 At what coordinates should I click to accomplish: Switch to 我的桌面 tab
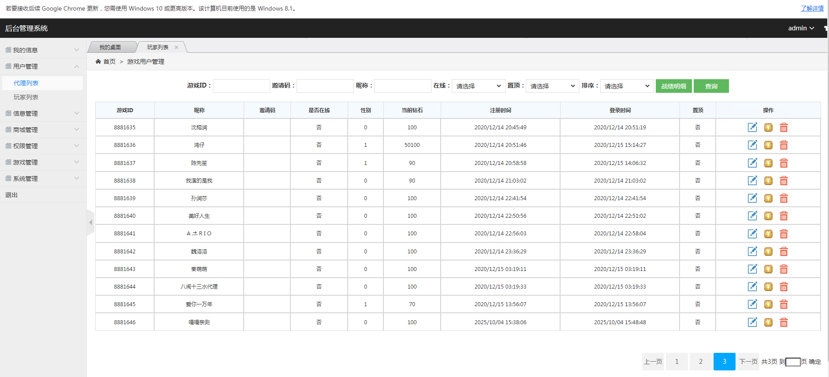110,48
